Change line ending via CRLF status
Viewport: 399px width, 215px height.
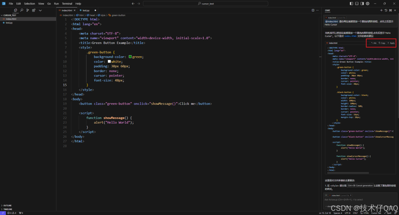coord(355,213)
